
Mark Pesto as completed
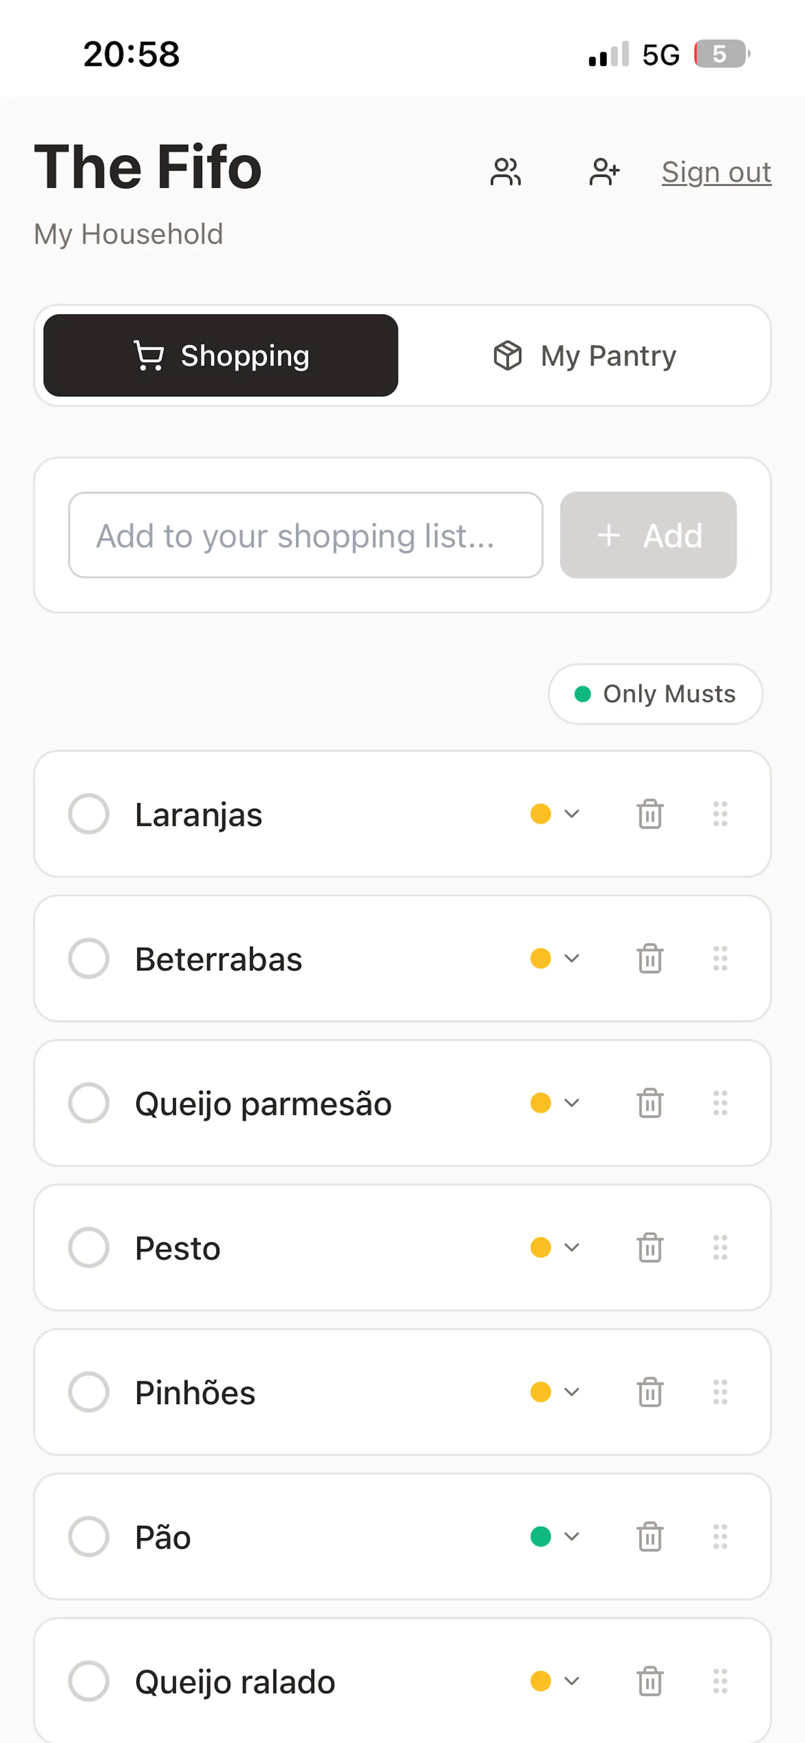[x=89, y=1248]
